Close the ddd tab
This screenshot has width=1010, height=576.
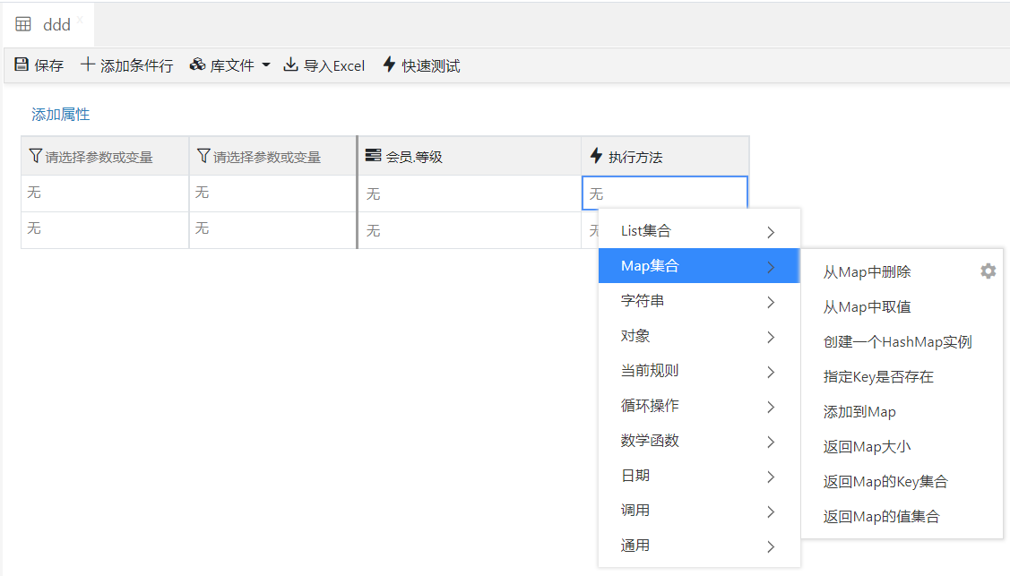click(x=80, y=18)
